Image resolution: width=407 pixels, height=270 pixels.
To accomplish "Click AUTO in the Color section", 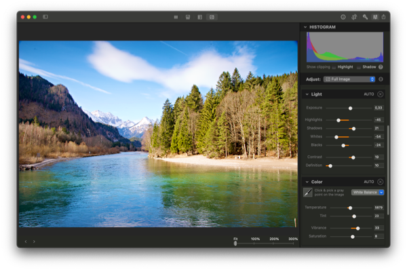I will [x=368, y=182].
